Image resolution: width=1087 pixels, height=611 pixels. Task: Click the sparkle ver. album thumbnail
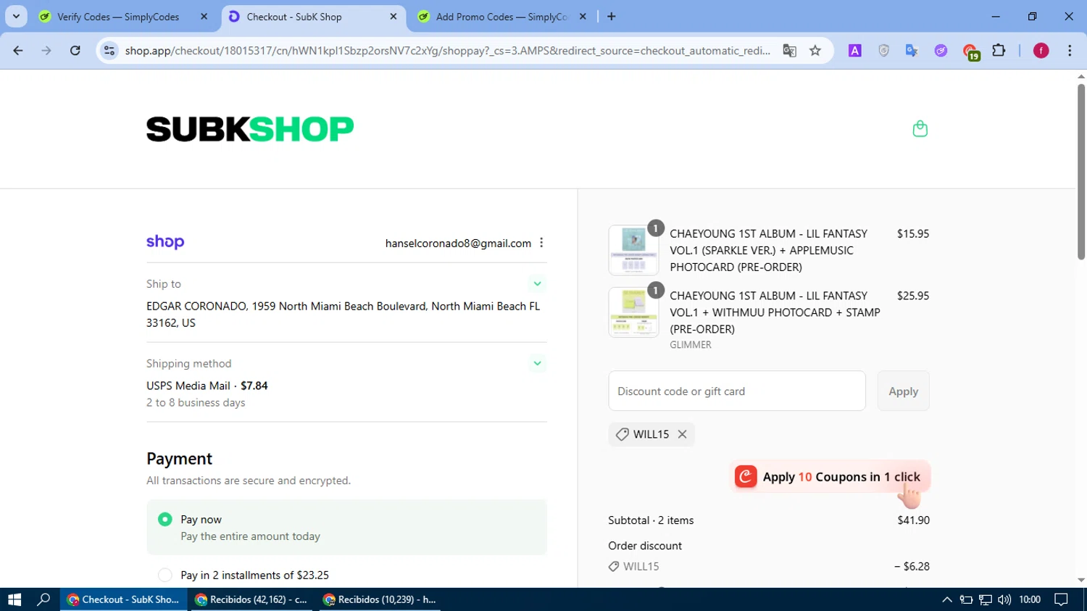pyautogui.click(x=633, y=250)
